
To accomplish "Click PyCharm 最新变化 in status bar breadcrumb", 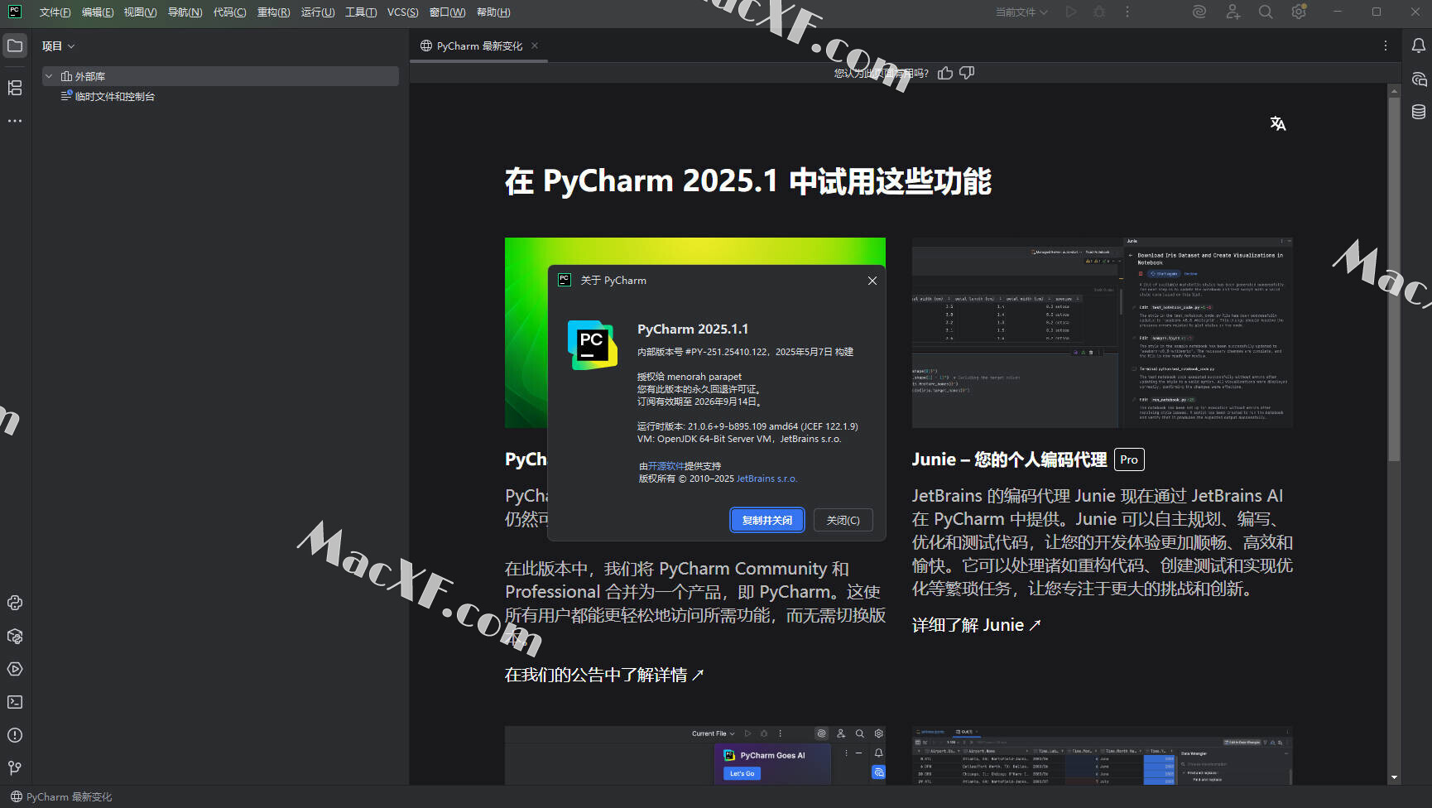I will (x=61, y=796).
